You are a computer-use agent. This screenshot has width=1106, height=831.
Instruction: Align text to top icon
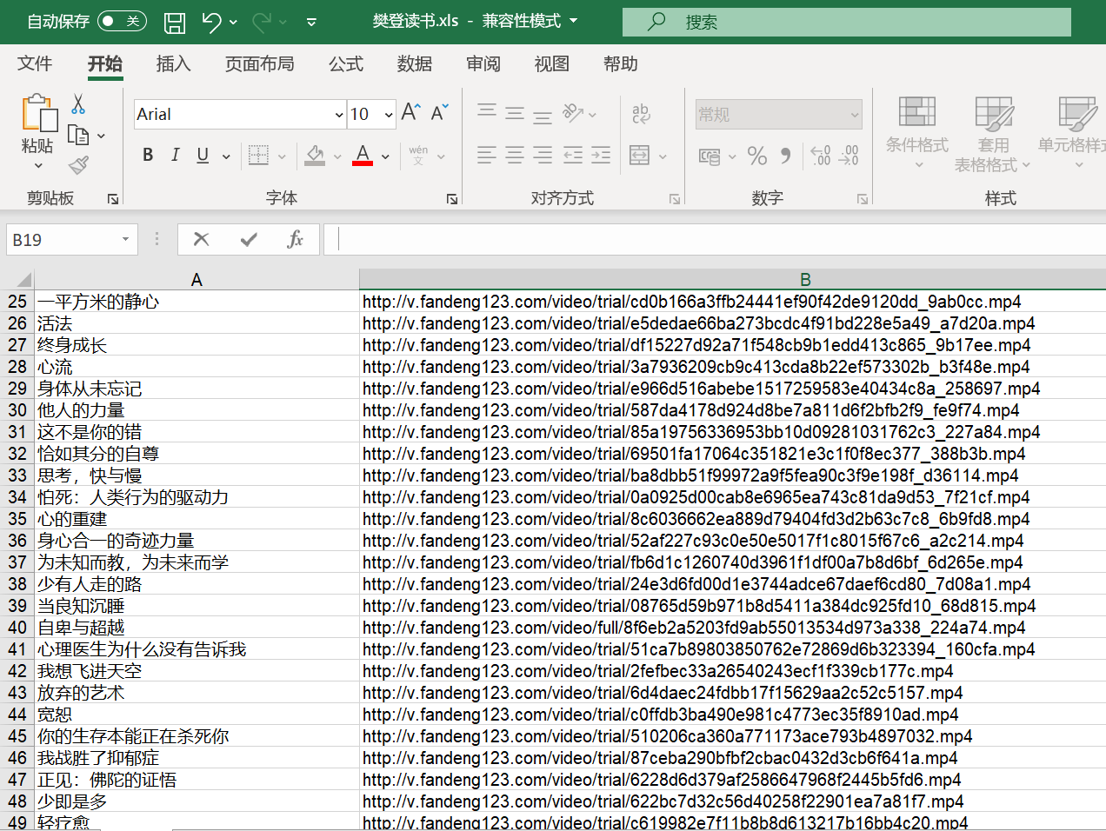[x=487, y=113]
